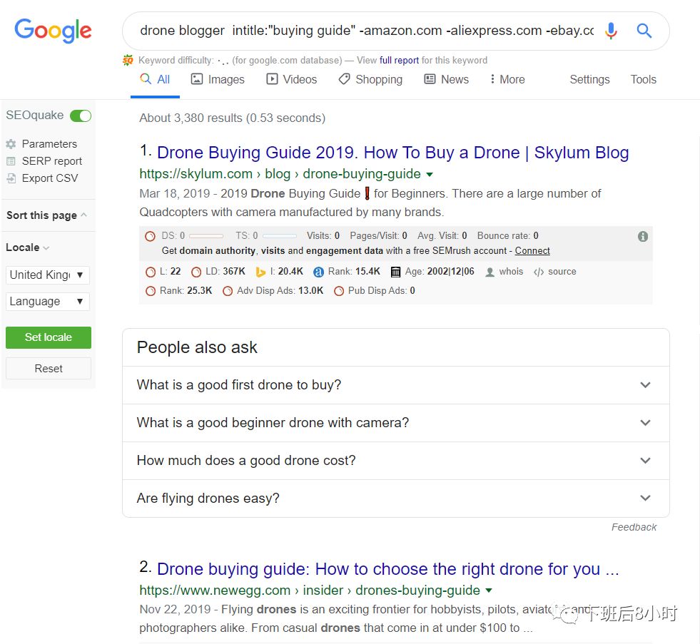700x644 pixels.
Task: Click the Bing index icon showing 20.4K
Action: 260,272
